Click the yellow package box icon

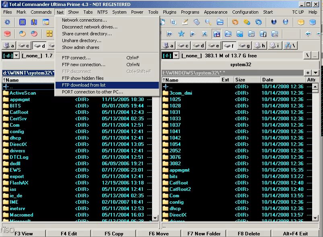click(301, 22)
